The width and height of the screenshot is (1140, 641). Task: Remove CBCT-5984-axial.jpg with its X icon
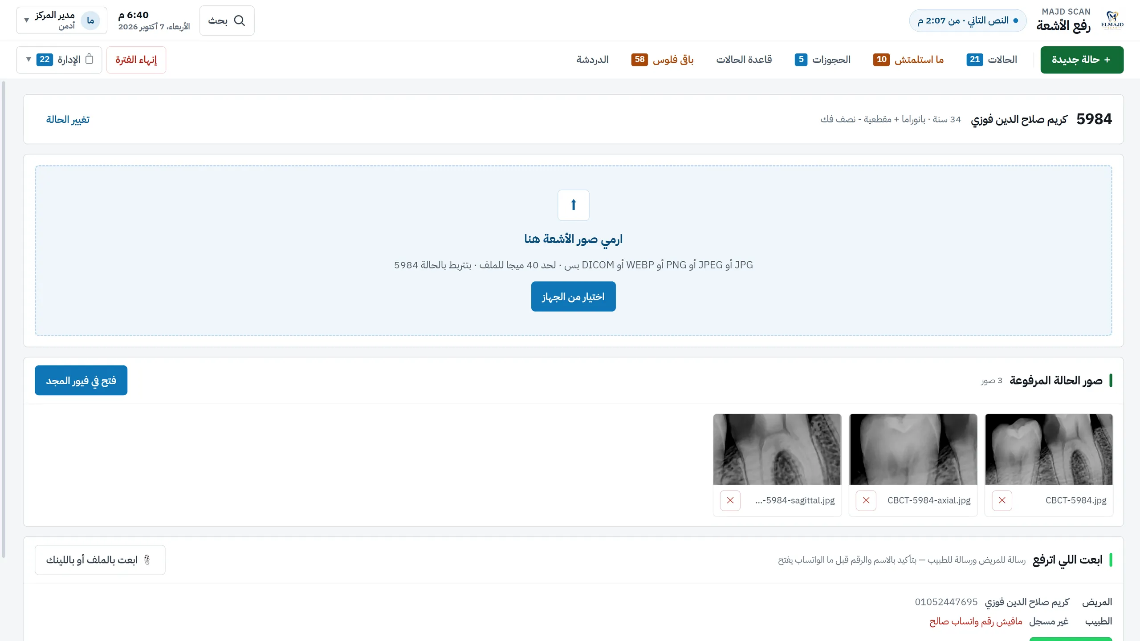pos(866,500)
